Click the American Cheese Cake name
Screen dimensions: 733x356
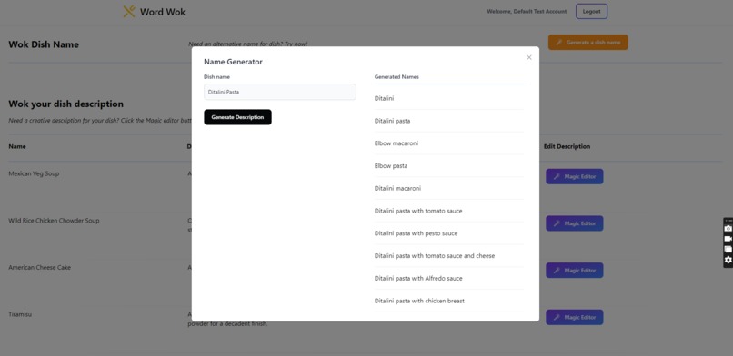click(40, 267)
